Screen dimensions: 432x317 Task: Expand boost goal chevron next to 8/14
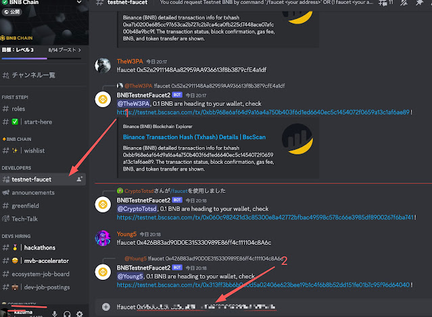tap(80, 50)
